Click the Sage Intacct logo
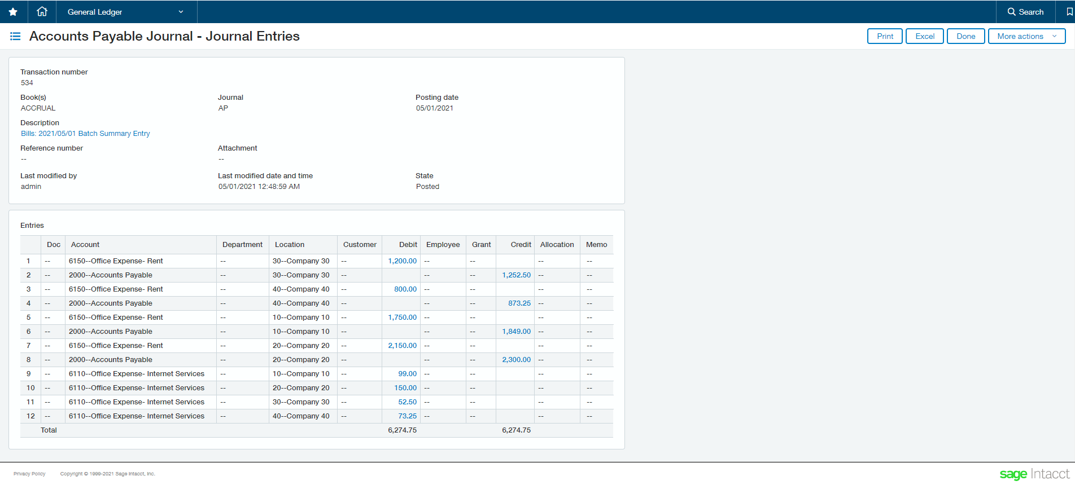The height and width of the screenshot is (485, 1075). [1034, 474]
